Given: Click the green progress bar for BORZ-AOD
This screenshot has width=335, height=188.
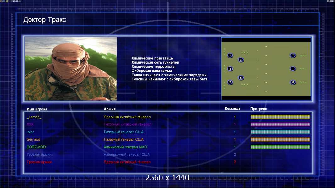Looking at the screenshot, I should tap(280, 147).
